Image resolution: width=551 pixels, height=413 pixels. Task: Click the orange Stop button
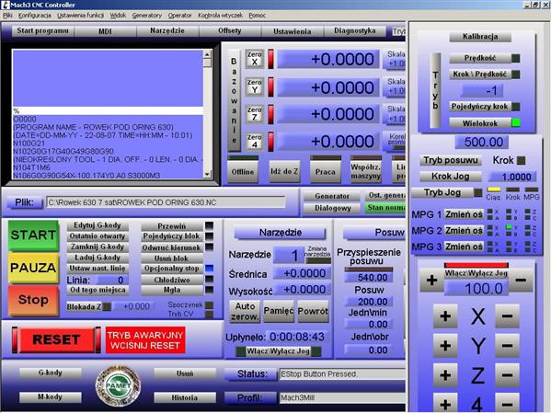click(x=33, y=300)
